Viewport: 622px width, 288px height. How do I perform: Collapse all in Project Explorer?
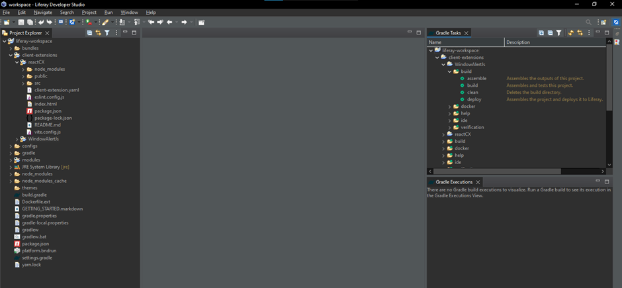pyautogui.click(x=89, y=33)
